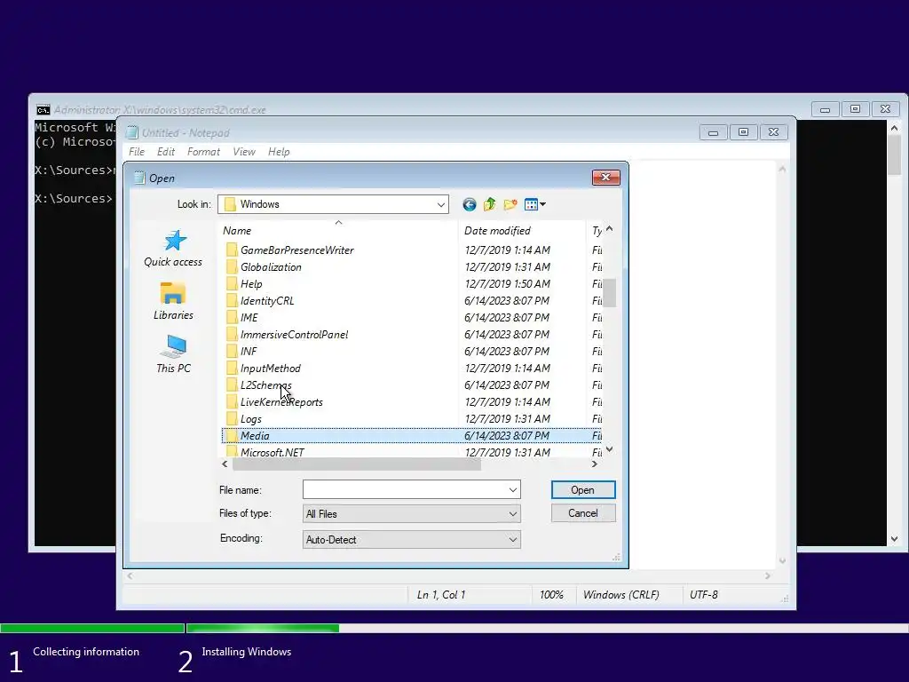Select the Globalization folder icon
This screenshot has height=682, width=909.
tap(232, 266)
